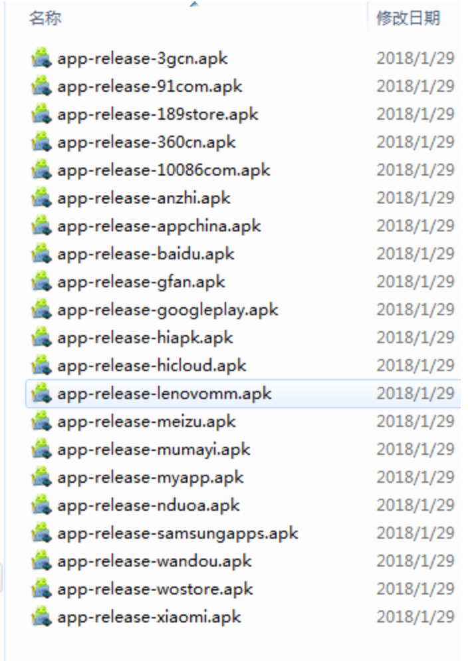Image resolution: width=476 pixels, height=661 pixels.
Task: Click the APK icon beside app-release-samsungapps.apk
Action: click(41, 533)
